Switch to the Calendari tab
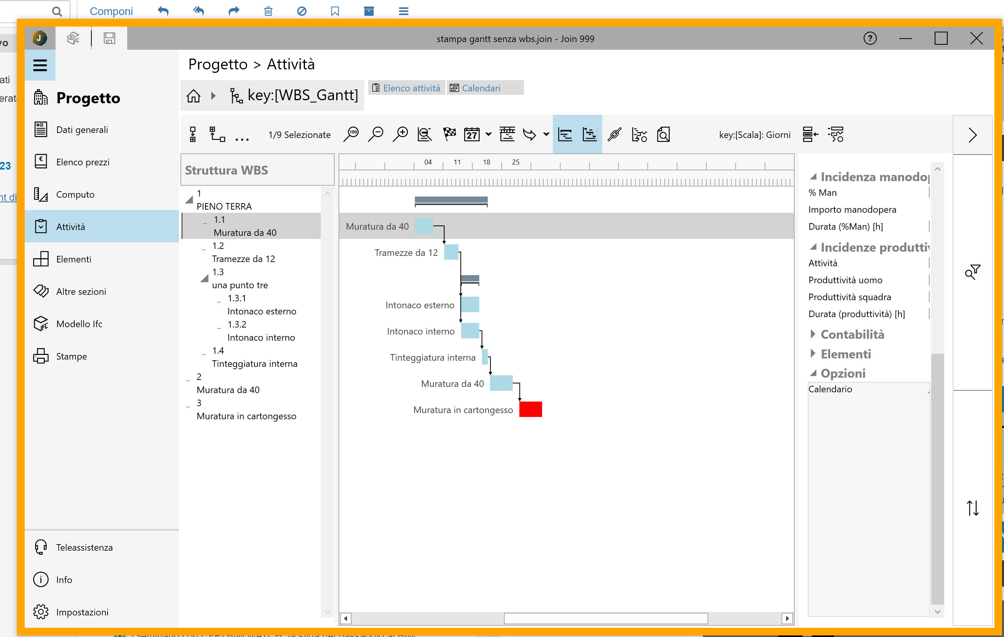Image resolution: width=1004 pixels, height=637 pixels. (480, 88)
